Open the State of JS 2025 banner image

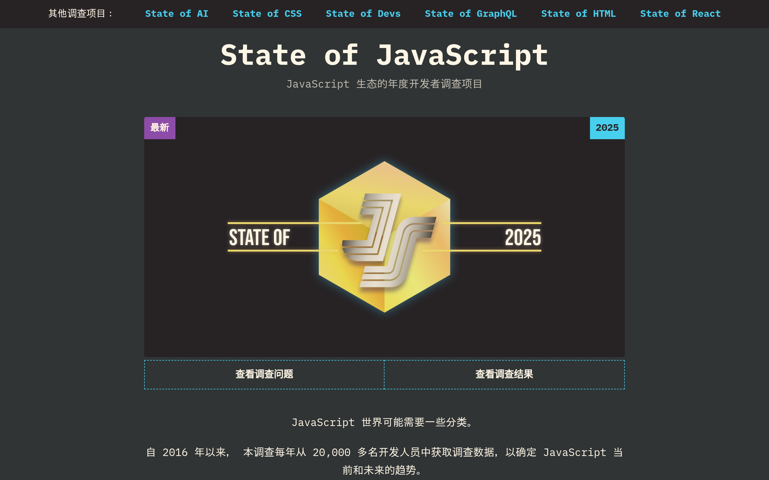pos(384,237)
